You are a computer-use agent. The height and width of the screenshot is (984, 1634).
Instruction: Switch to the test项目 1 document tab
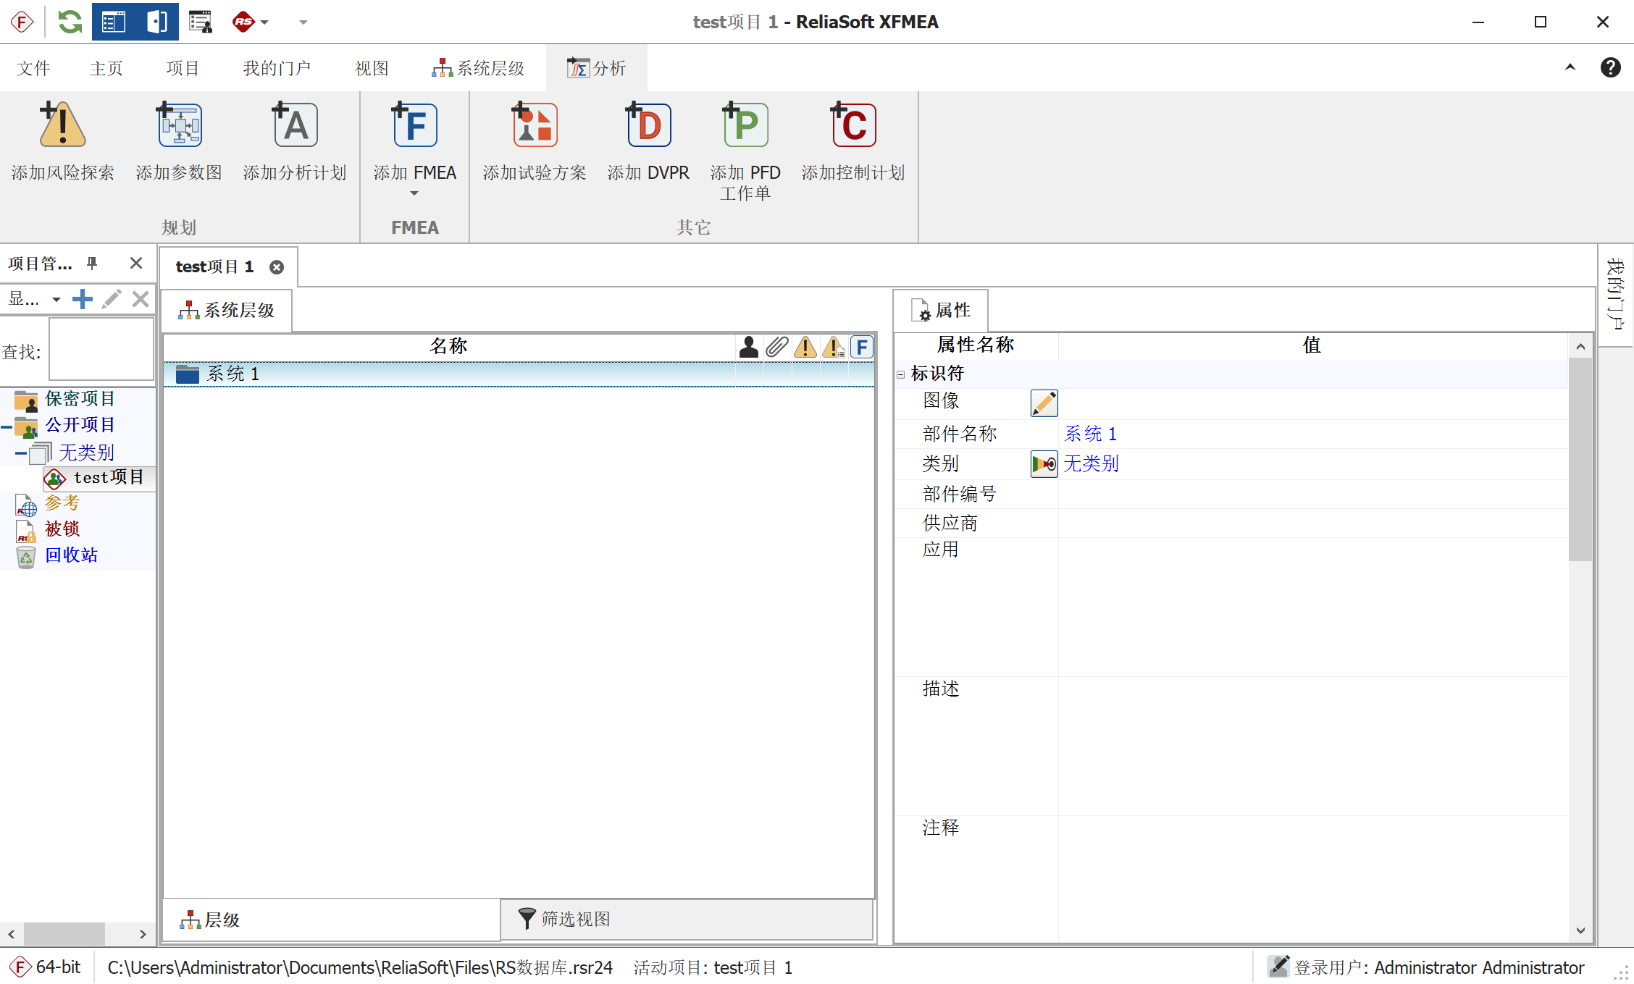[x=214, y=266]
